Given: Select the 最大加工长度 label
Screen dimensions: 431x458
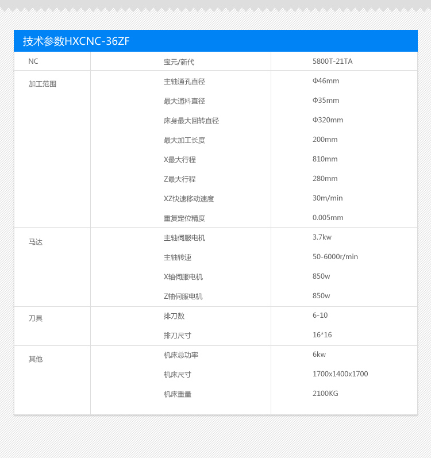Looking at the screenshot, I should (x=184, y=140).
